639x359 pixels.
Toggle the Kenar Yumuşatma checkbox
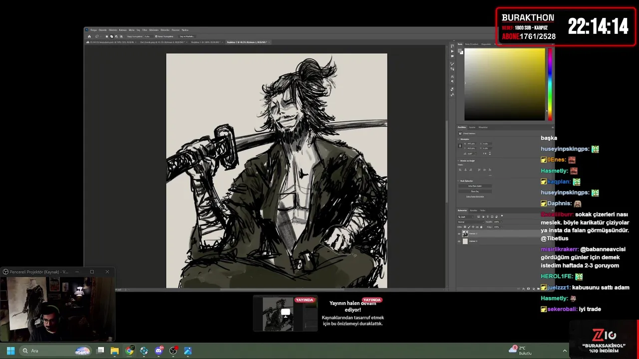point(156,36)
